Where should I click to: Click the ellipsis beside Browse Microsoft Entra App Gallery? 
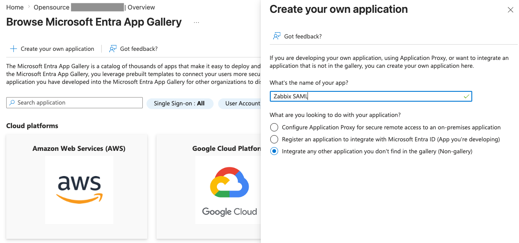click(196, 23)
